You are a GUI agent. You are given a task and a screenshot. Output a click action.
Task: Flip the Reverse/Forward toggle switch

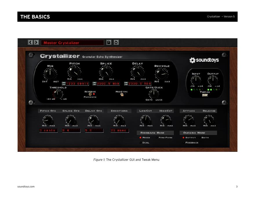tap(90, 94)
